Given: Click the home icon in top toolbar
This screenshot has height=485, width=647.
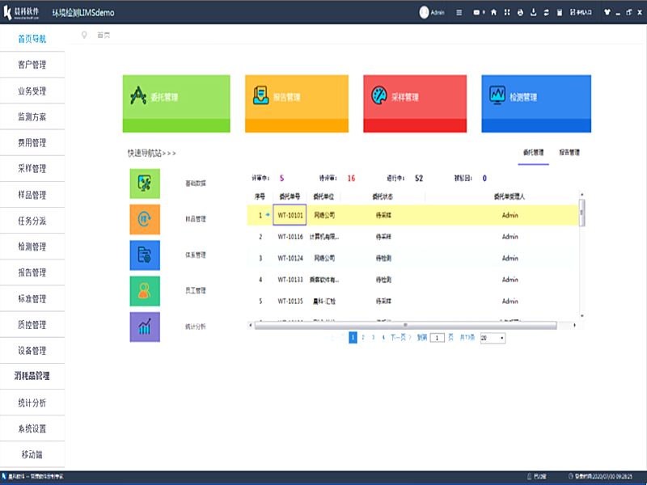Looking at the screenshot, I should pyautogui.click(x=493, y=12).
